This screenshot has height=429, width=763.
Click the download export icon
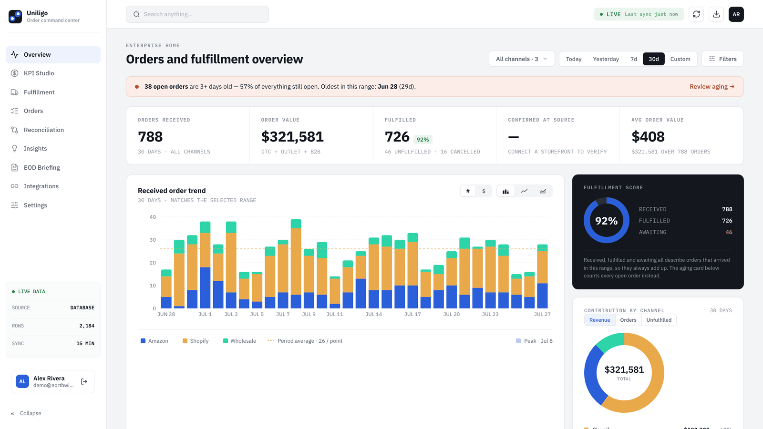point(716,14)
